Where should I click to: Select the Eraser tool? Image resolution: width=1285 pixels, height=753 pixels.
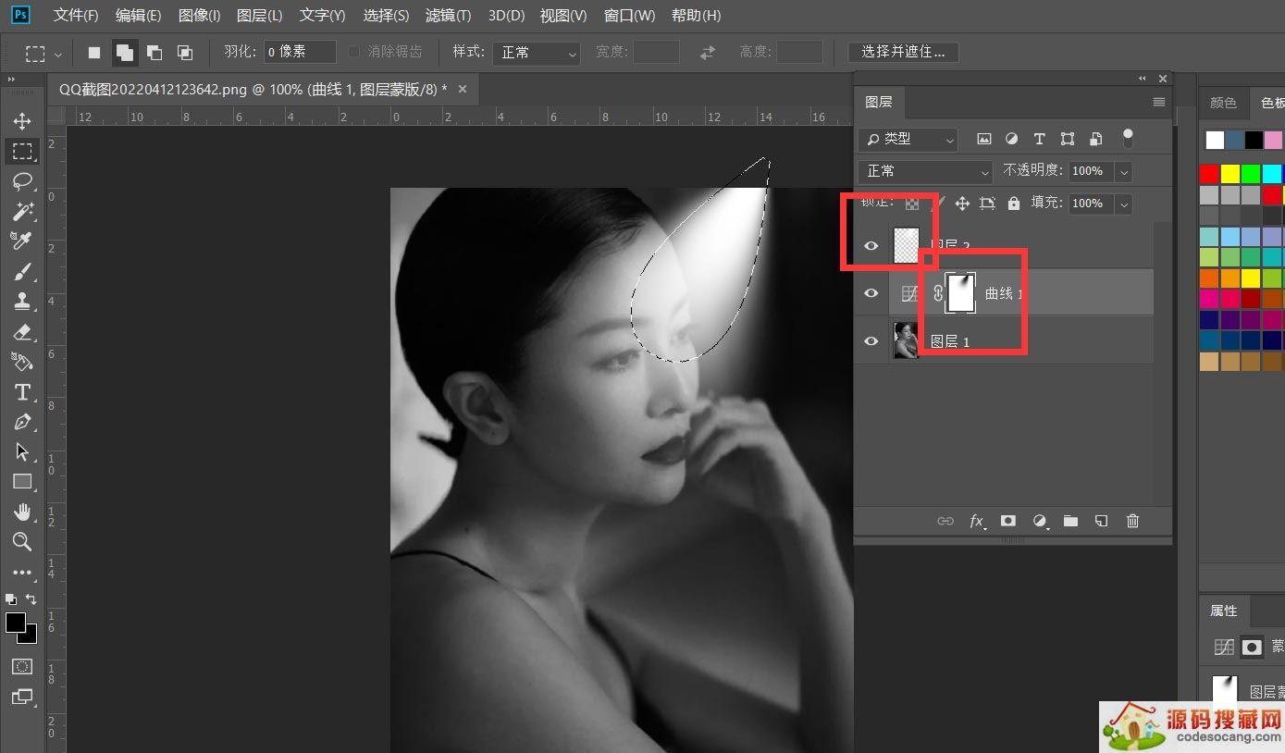pyautogui.click(x=22, y=331)
